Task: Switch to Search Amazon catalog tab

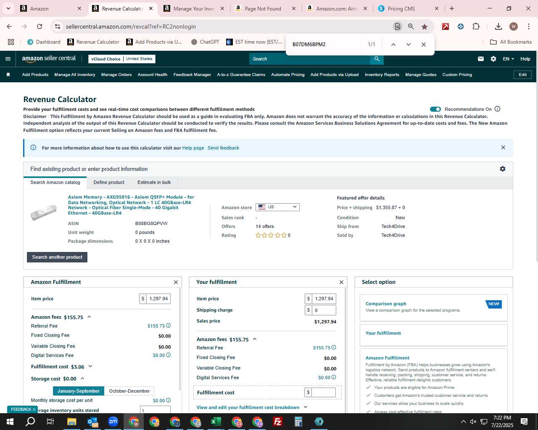Action: click(55, 182)
